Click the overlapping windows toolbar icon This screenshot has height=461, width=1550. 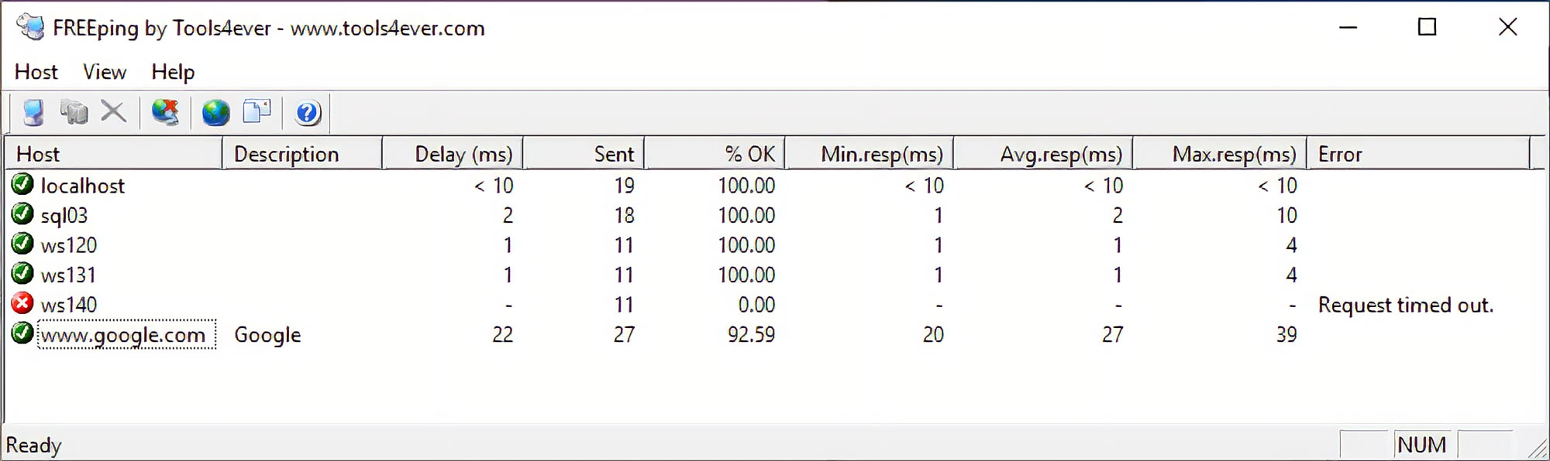click(x=257, y=112)
